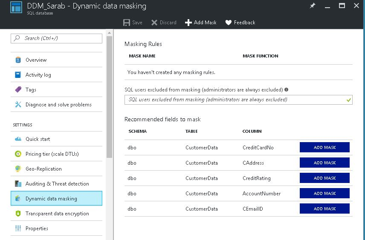
Task: Click the Geo-Replication globe icon
Action: 18,169
